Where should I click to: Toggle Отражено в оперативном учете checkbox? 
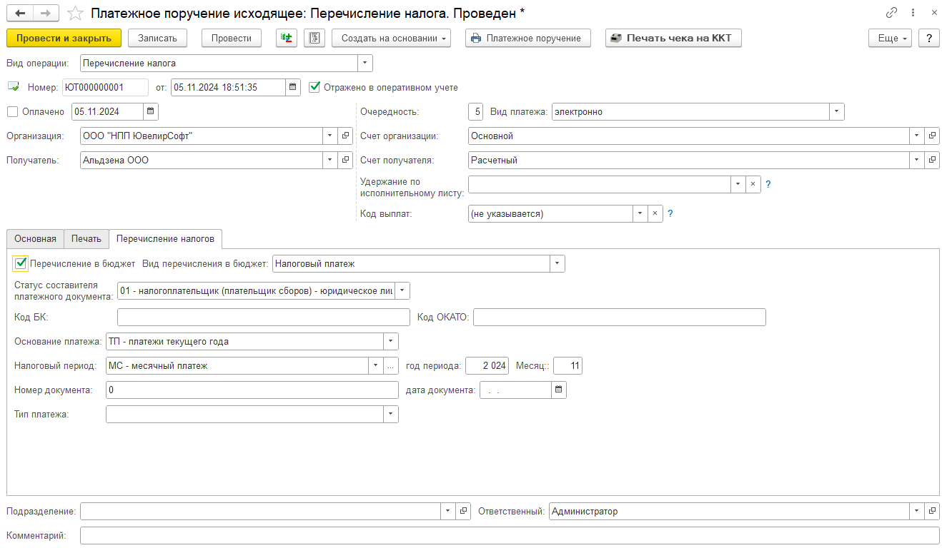[314, 87]
